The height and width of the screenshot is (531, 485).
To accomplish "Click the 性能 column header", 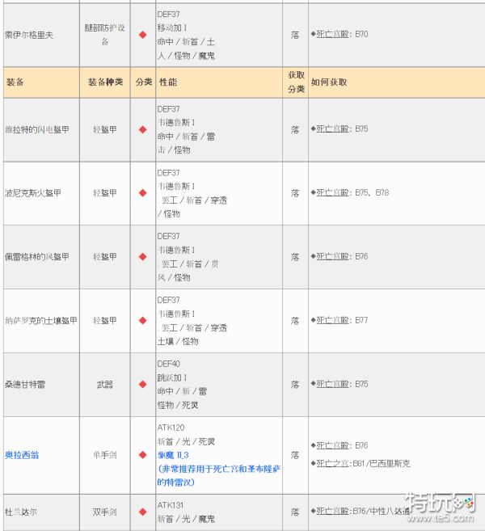I will [168, 82].
